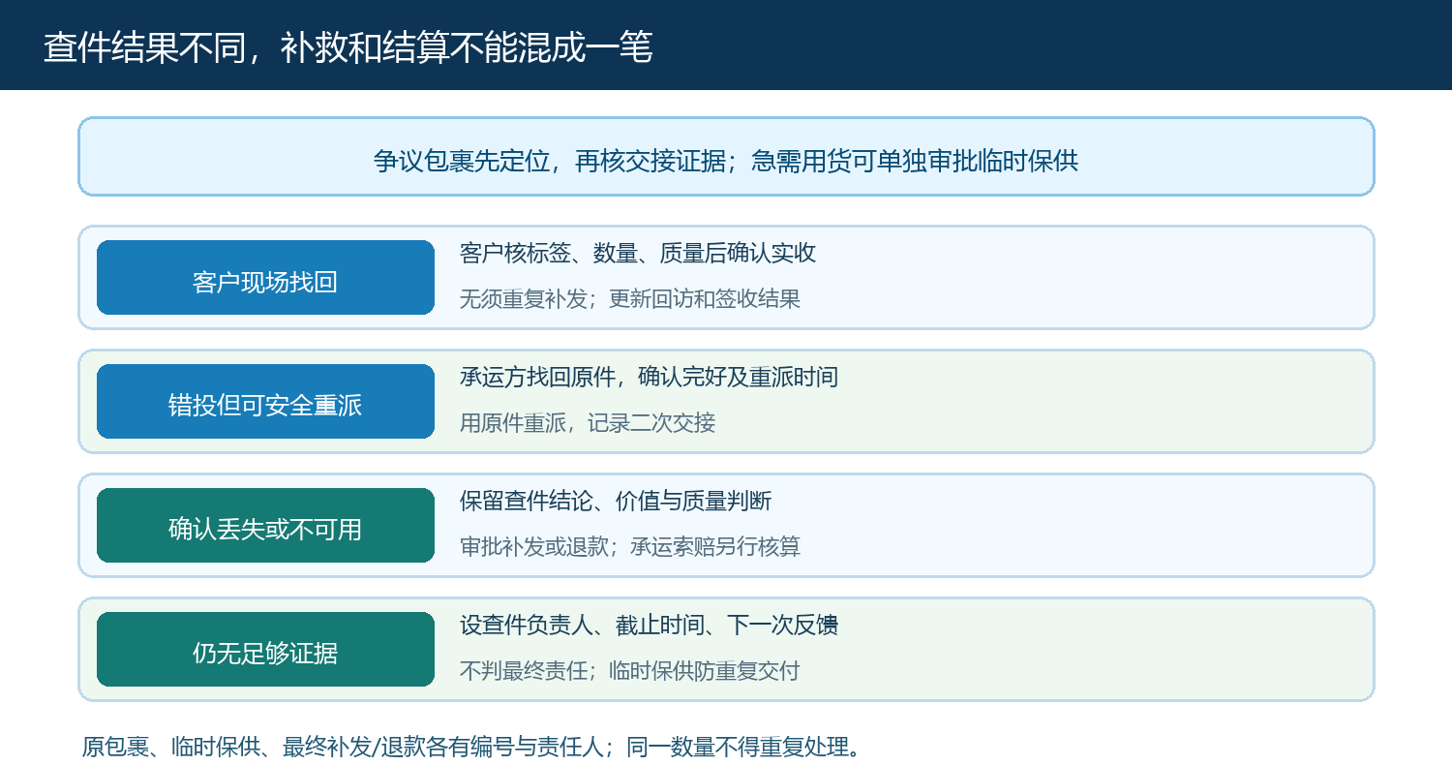Screen dimensions: 1452x765
Task: Click the footer note 原包裹、临时保供
Action: tap(471, 747)
